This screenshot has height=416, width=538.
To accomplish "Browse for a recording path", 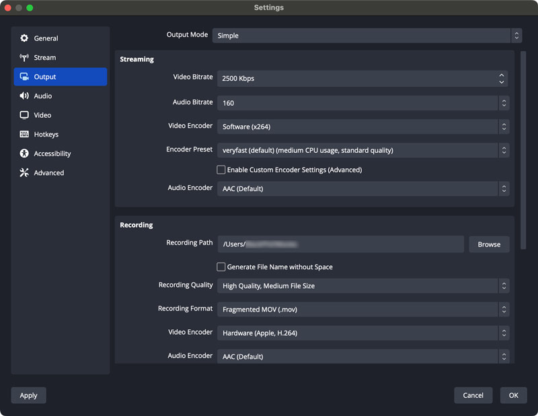I will point(489,244).
